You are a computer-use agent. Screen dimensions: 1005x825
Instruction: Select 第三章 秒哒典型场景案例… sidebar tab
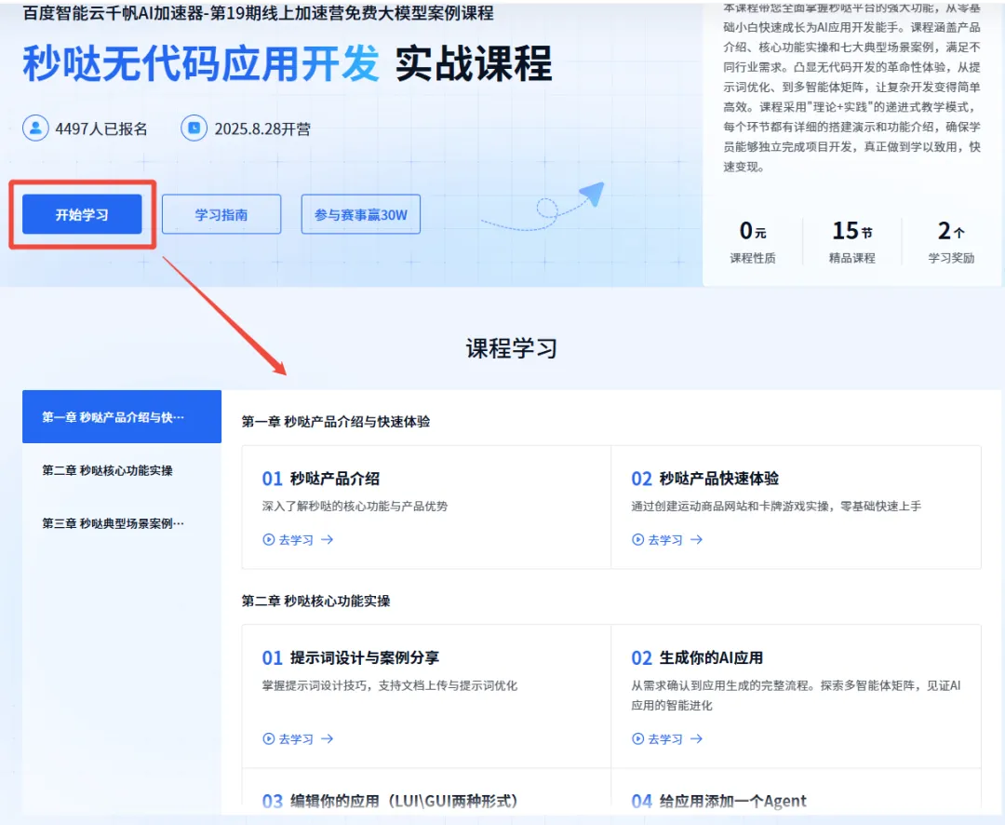pyautogui.click(x=122, y=523)
